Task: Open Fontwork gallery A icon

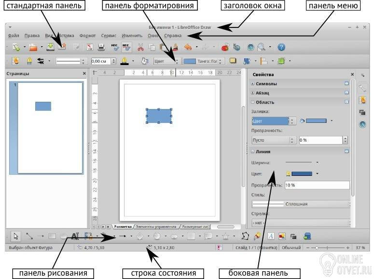Action: pos(270,236)
